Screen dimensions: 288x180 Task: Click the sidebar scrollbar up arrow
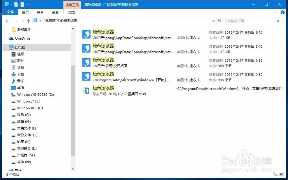click(x=73, y=29)
